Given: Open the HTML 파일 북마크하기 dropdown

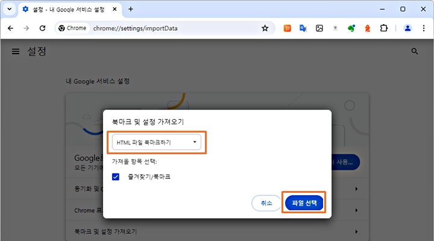Looking at the screenshot, I should coord(157,142).
